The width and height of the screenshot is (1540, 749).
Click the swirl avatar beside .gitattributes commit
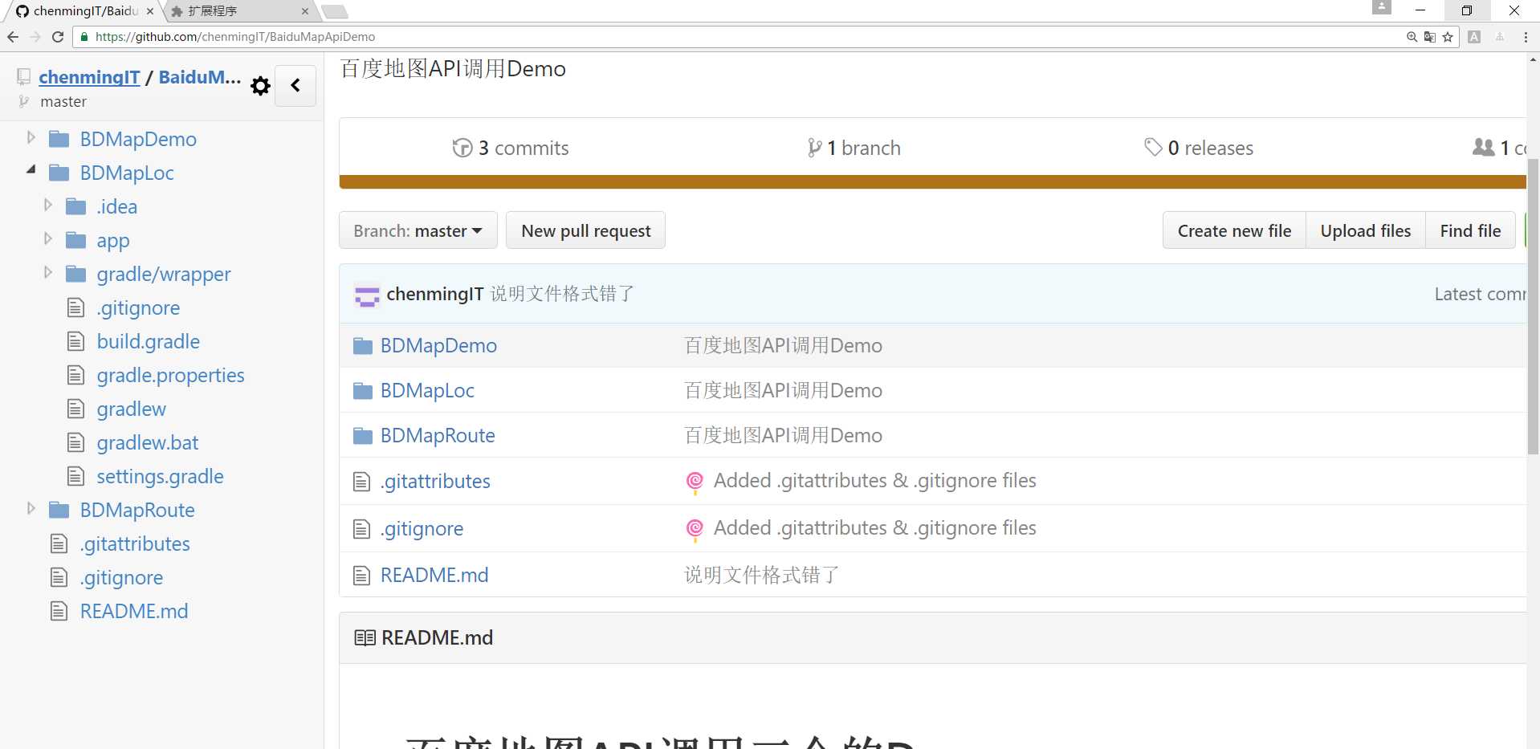[695, 482]
